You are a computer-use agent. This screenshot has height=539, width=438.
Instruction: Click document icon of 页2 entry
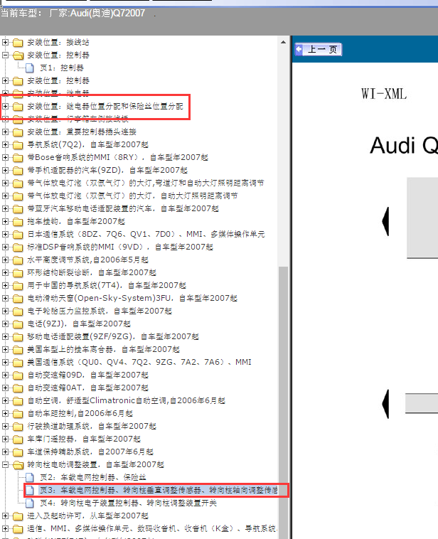click(x=30, y=477)
